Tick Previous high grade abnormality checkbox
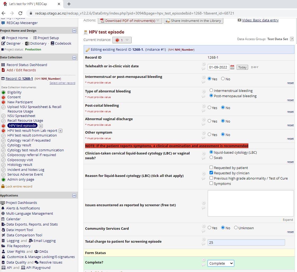The width and height of the screenshot is (297, 272). pos(211,178)
